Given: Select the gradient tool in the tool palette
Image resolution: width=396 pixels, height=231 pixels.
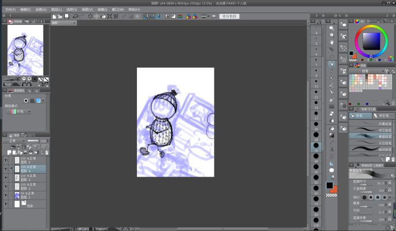Looking at the screenshot, I should pos(332,135).
